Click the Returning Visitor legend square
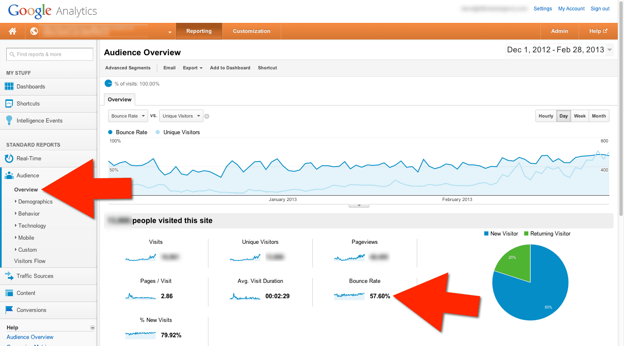This screenshot has width=624, height=346. [x=526, y=233]
